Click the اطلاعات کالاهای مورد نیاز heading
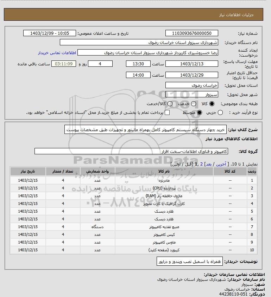The width and height of the screenshot is (271, 297). pyautogui.click(x=231, y=139)
